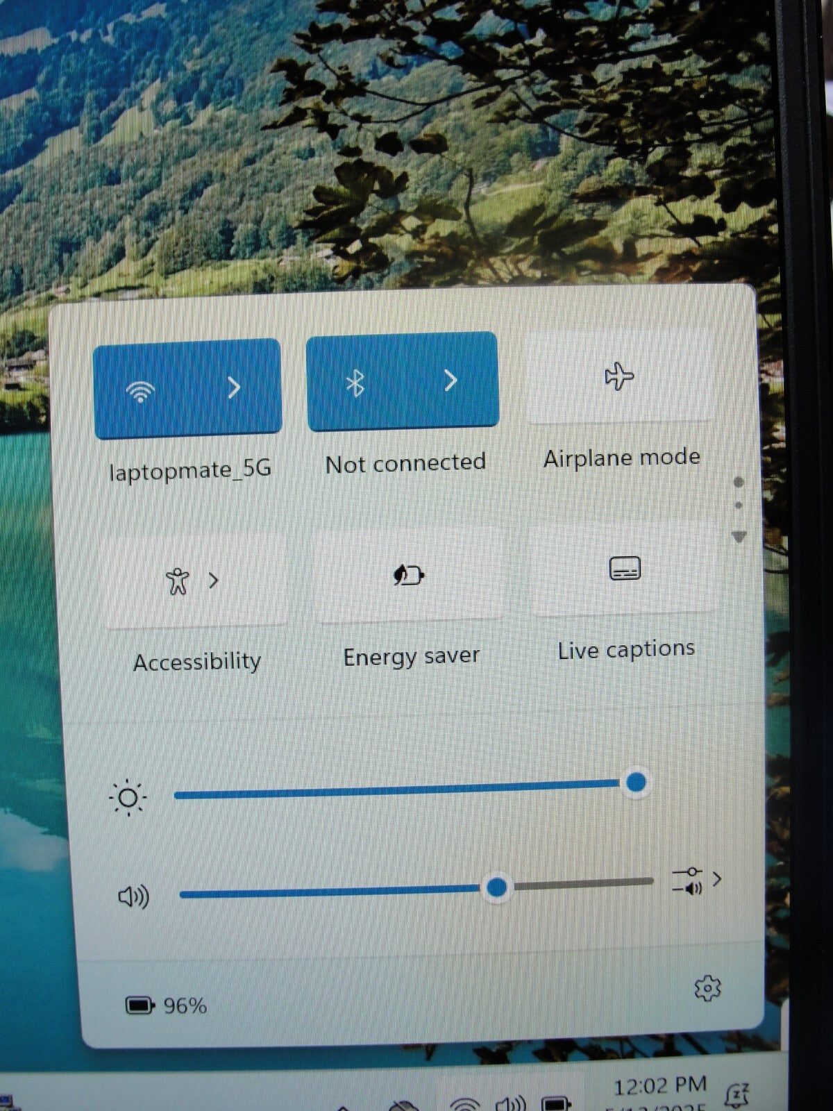Viewport: 833px width, 1111px height.
Task: Mute sound via the volume speaker icon
Action: pyautogui.click(x=133, y=897)
